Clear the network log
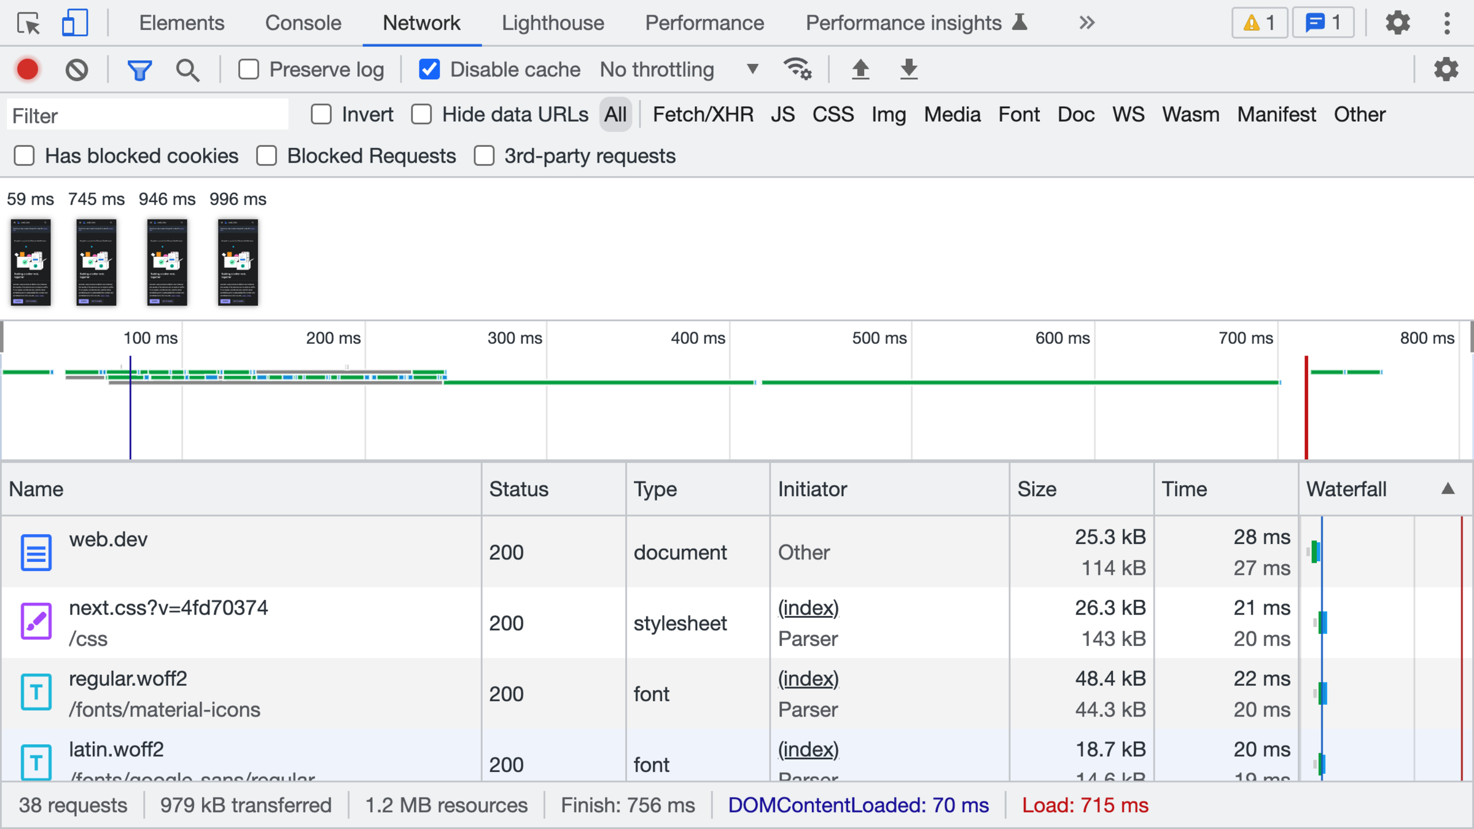Image resolution: width=1474 pixels, height=829 pixels. click(77, 69)
